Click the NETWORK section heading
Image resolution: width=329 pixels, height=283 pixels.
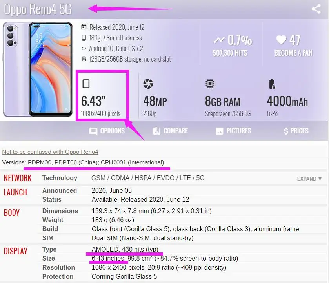18,178
